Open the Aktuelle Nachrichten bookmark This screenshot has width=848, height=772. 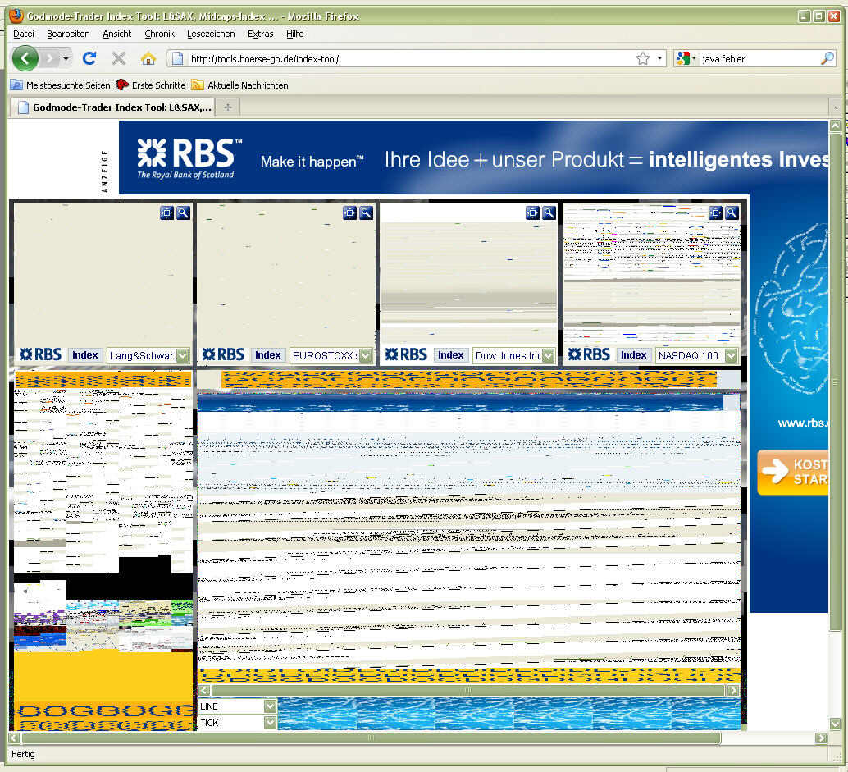pos(247,85)
